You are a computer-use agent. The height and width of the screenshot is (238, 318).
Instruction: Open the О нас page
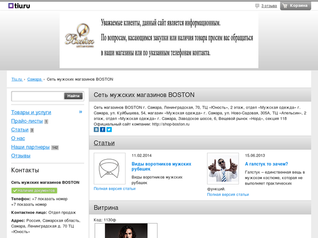18,138
